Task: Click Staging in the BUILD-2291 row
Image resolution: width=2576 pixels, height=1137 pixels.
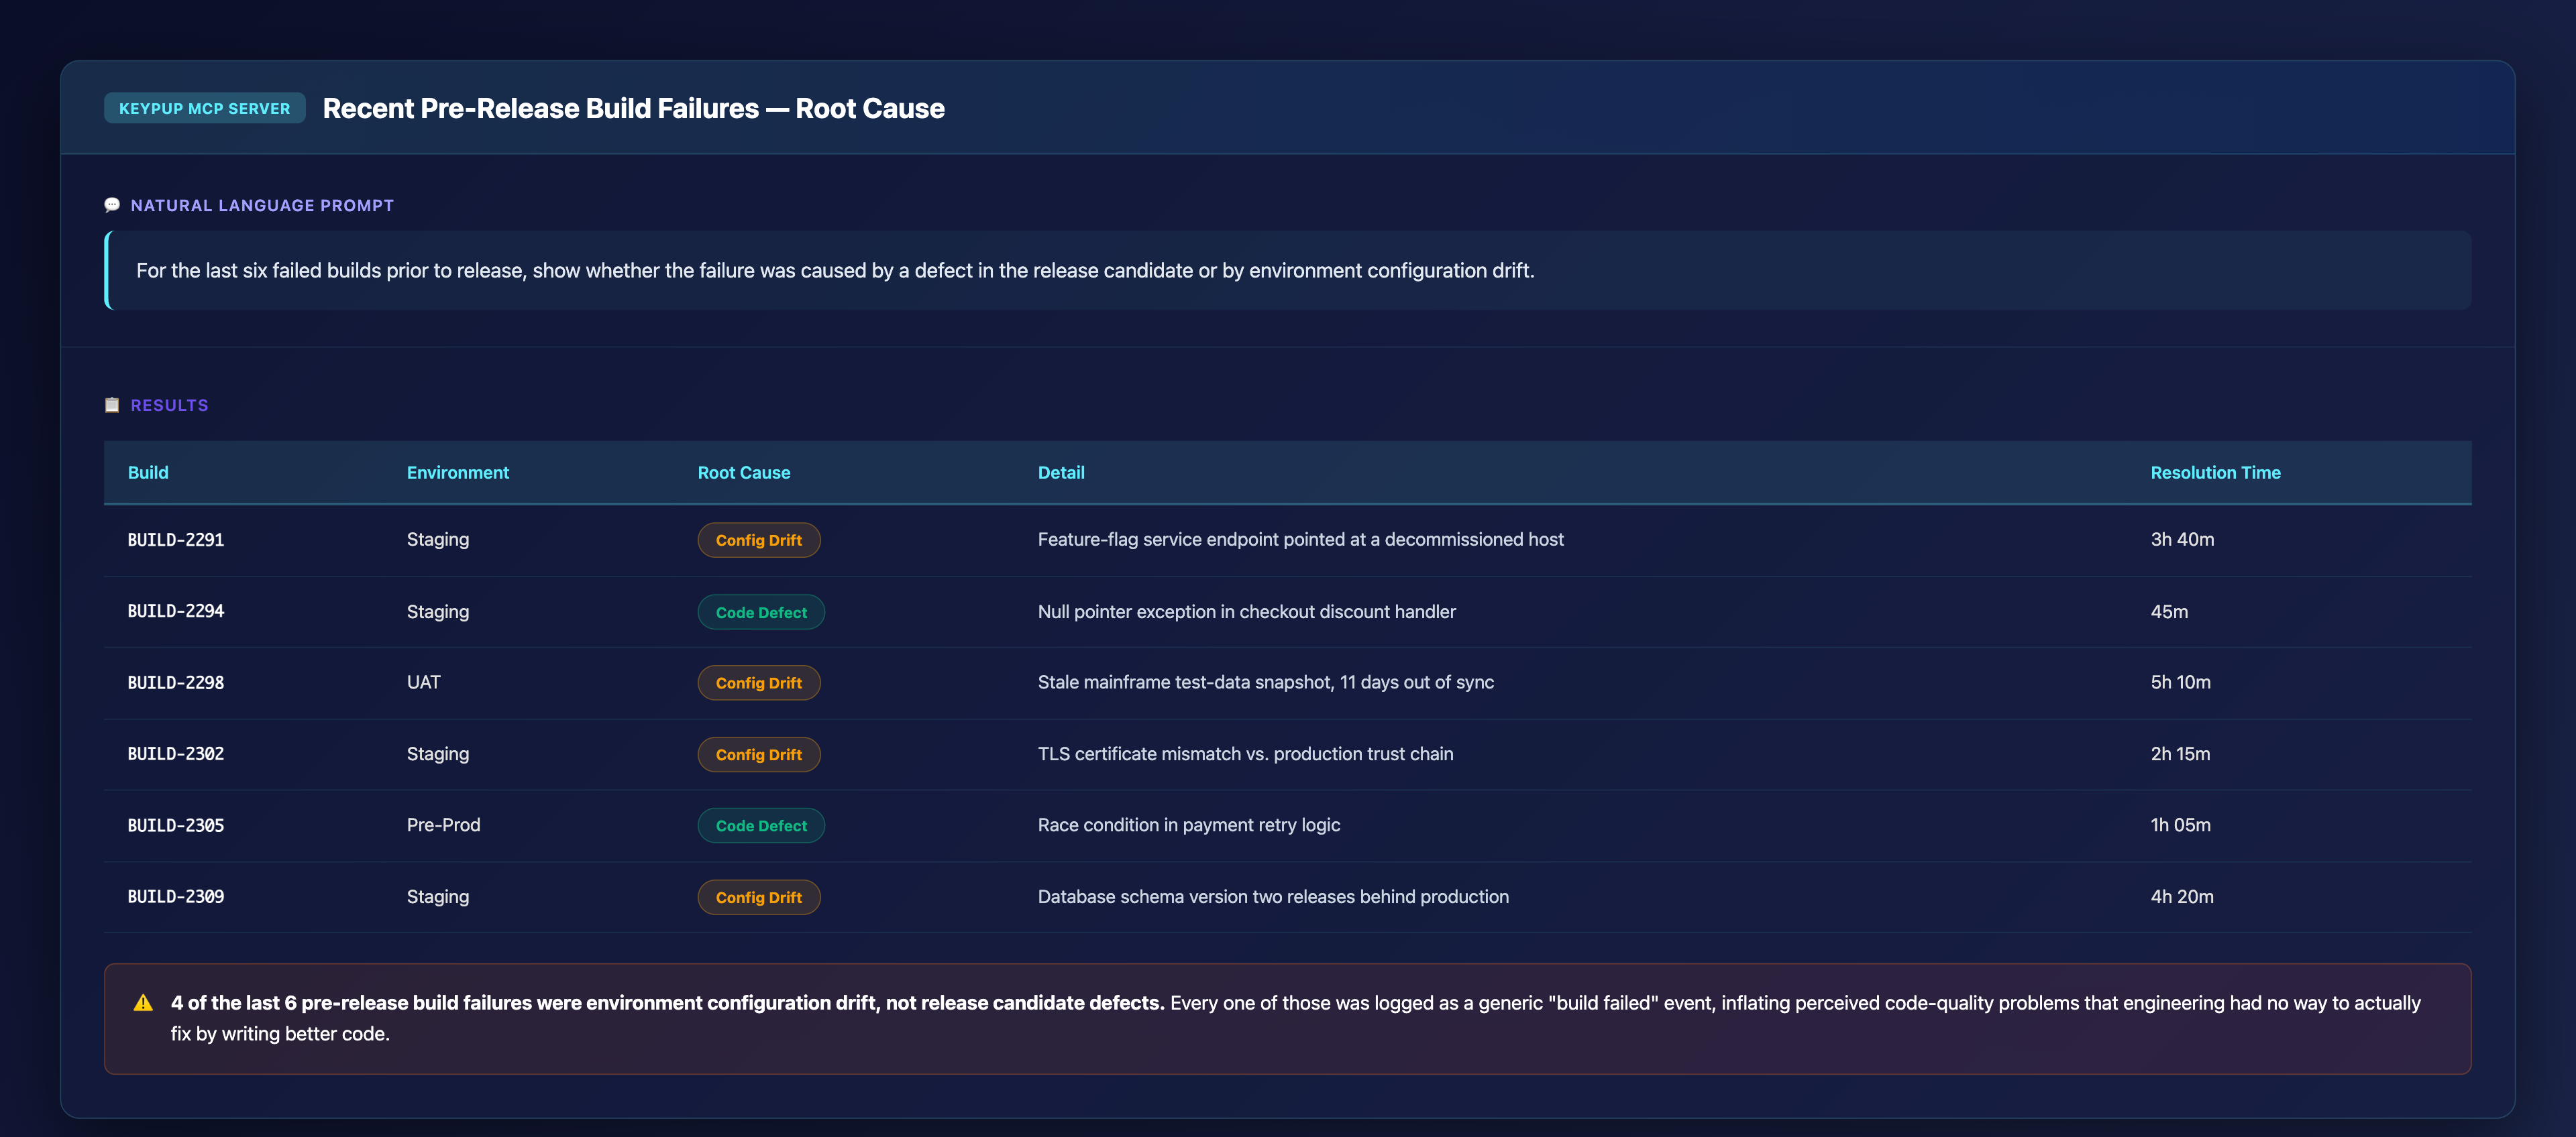Action: 438,540
